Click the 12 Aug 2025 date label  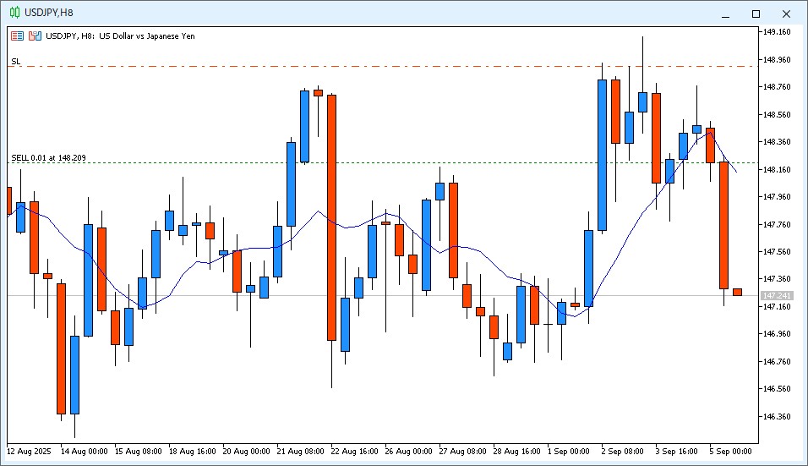29,452
